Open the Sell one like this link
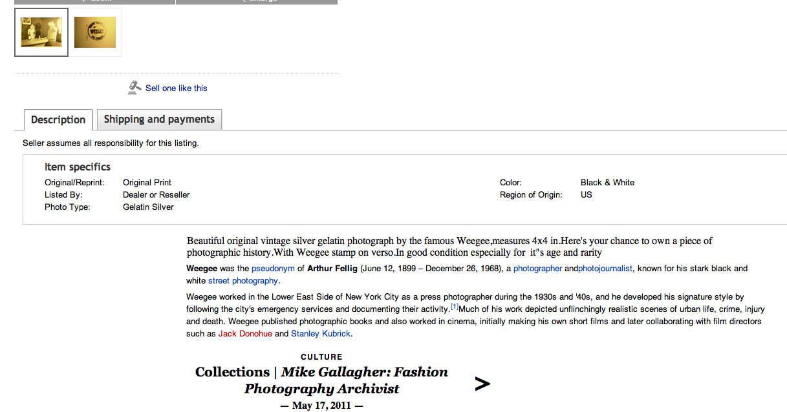 pyautogui.click(x=176, y=88)
